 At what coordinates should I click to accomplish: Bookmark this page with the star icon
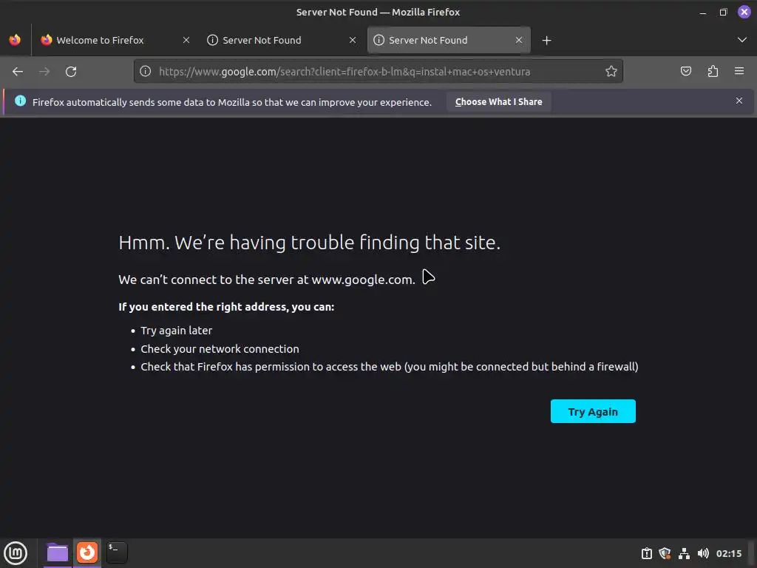611,72
